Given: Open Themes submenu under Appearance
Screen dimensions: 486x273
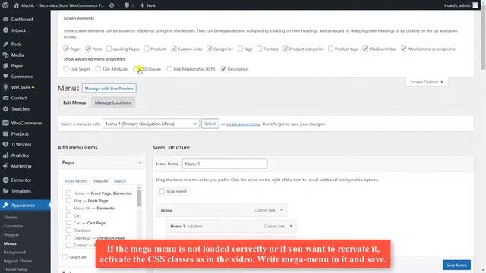Looking at the screenshot, I should pyautogui.click(x=11, y=218).
